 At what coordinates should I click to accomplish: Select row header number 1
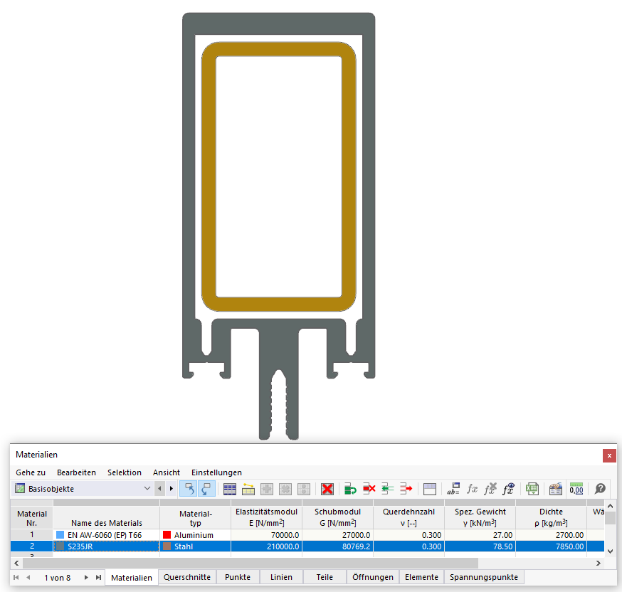[x=32, y=534]
